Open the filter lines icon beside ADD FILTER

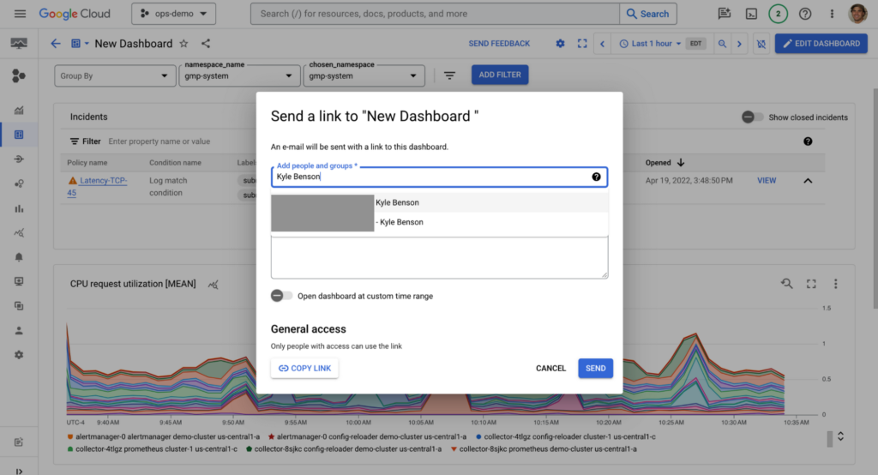449,75
